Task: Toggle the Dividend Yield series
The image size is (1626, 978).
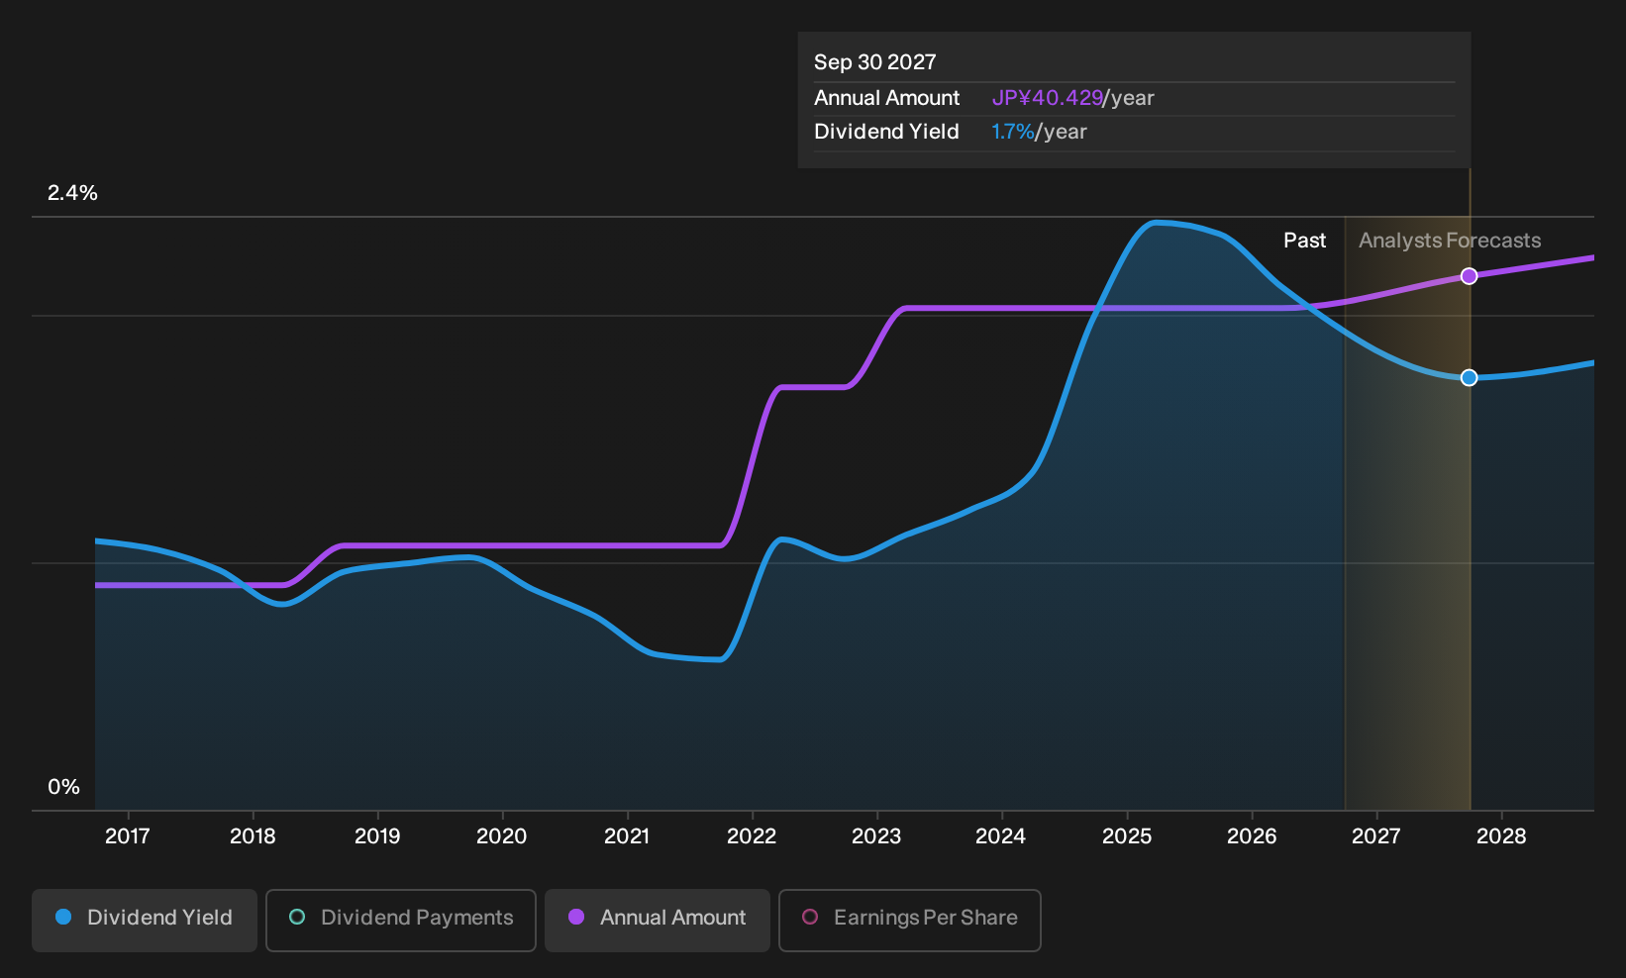Action: tap(145, 920)
